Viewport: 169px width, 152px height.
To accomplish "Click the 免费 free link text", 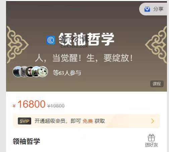I will (x=88, y=121).
